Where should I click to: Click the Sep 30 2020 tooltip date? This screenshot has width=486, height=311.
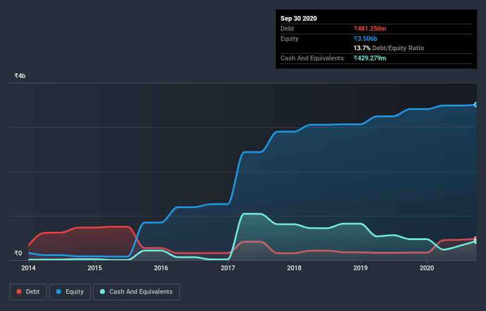click(298, 18)
